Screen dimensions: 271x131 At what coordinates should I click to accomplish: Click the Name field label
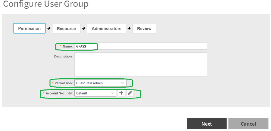(x=68, y=46)
